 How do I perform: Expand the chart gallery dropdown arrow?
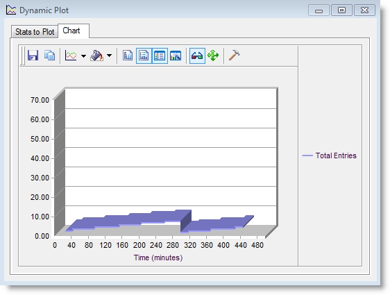coord(83,56)
